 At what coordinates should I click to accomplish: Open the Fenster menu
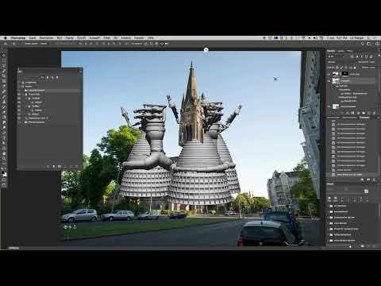[139, 38]
